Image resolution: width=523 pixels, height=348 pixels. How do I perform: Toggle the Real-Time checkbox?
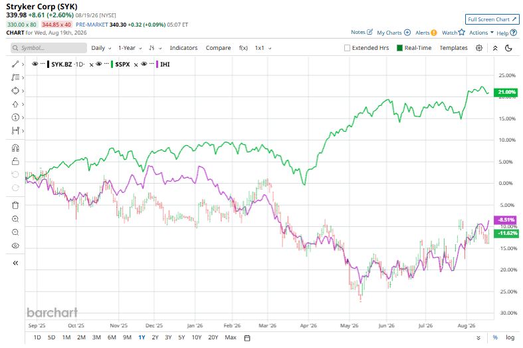(x=399, y=48)
